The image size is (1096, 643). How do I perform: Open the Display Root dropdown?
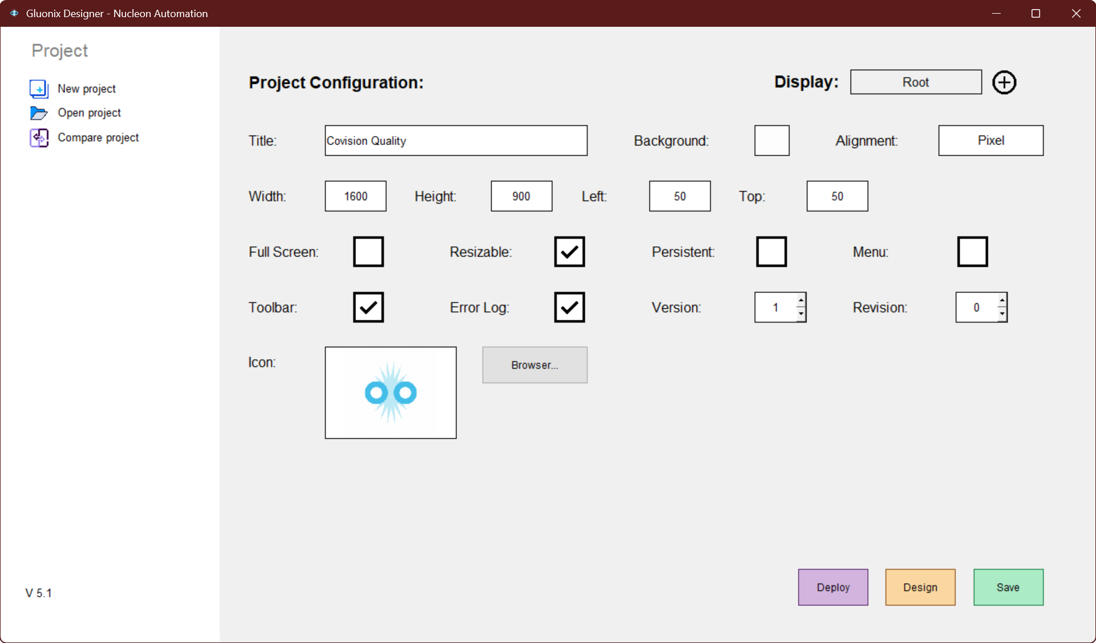point(915,82)
